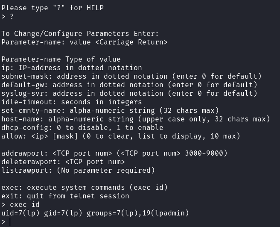Click the "syslog-svr:" parameter text

click(x=22, y=93)
